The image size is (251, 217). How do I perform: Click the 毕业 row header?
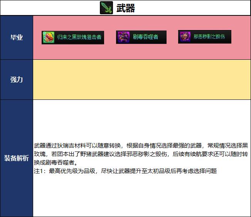point(17,37)
